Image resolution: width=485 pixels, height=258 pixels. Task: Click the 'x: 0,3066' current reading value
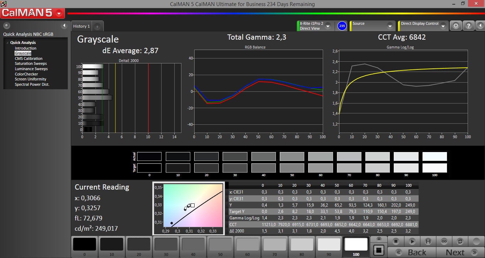[x=88, y=198]
